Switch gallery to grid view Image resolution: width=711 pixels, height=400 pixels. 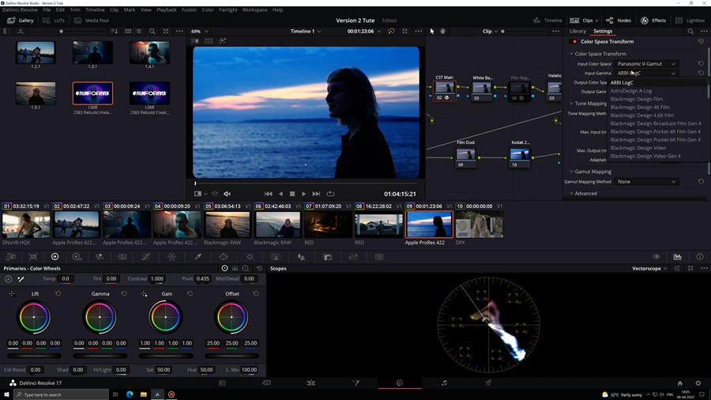point(128,32)
